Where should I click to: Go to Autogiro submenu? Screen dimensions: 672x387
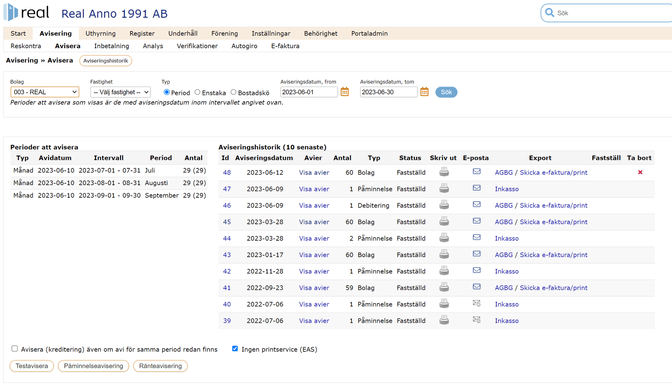click(244, 46)
